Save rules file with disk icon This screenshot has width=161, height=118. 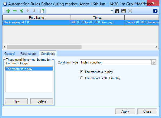point(117,11)
